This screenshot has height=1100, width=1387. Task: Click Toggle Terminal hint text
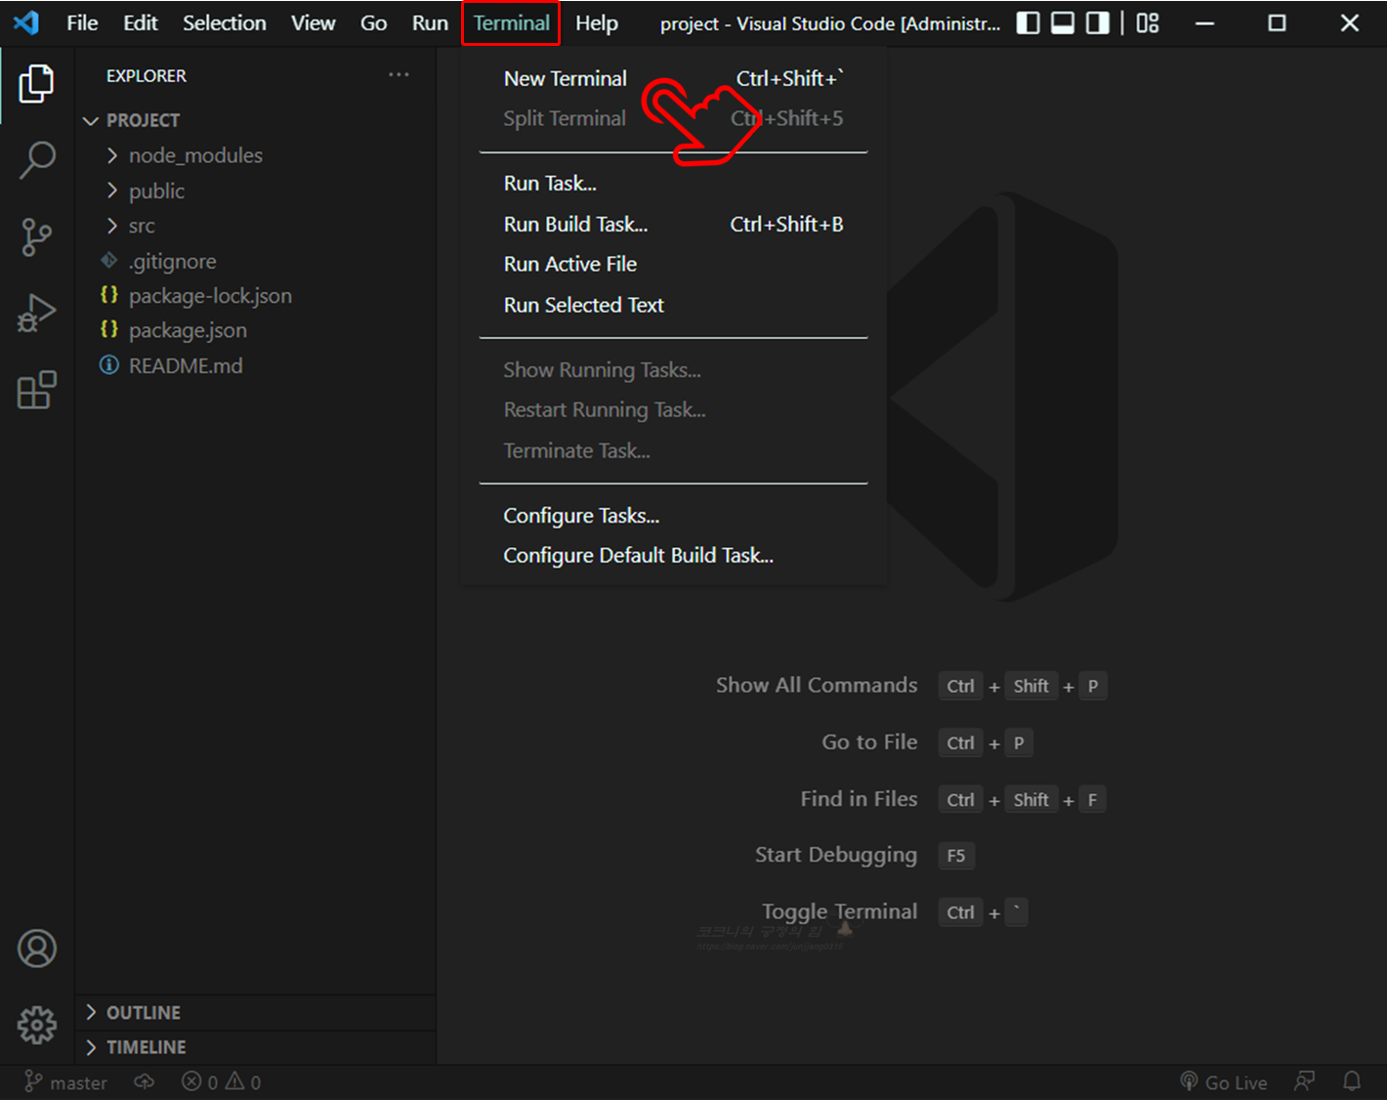point(839,912)
